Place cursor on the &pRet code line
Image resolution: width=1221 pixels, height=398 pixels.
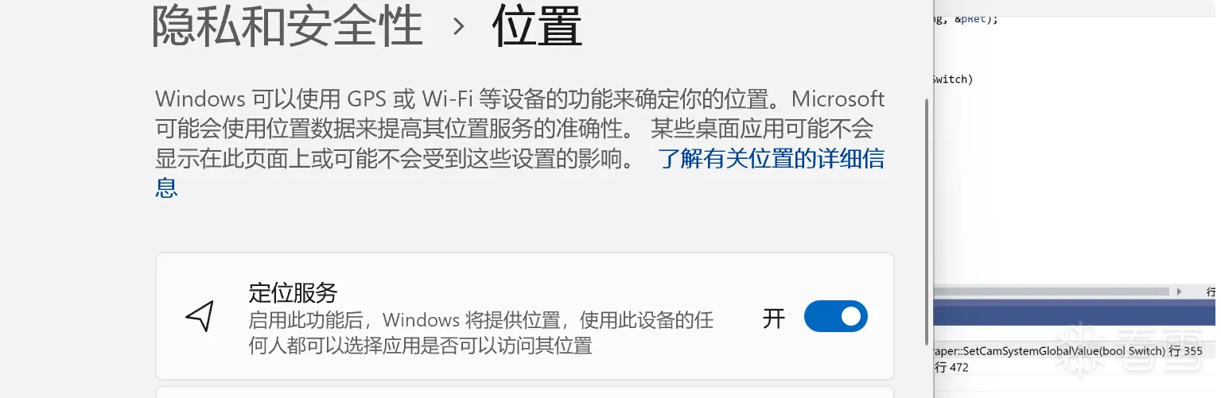(966, 19)
